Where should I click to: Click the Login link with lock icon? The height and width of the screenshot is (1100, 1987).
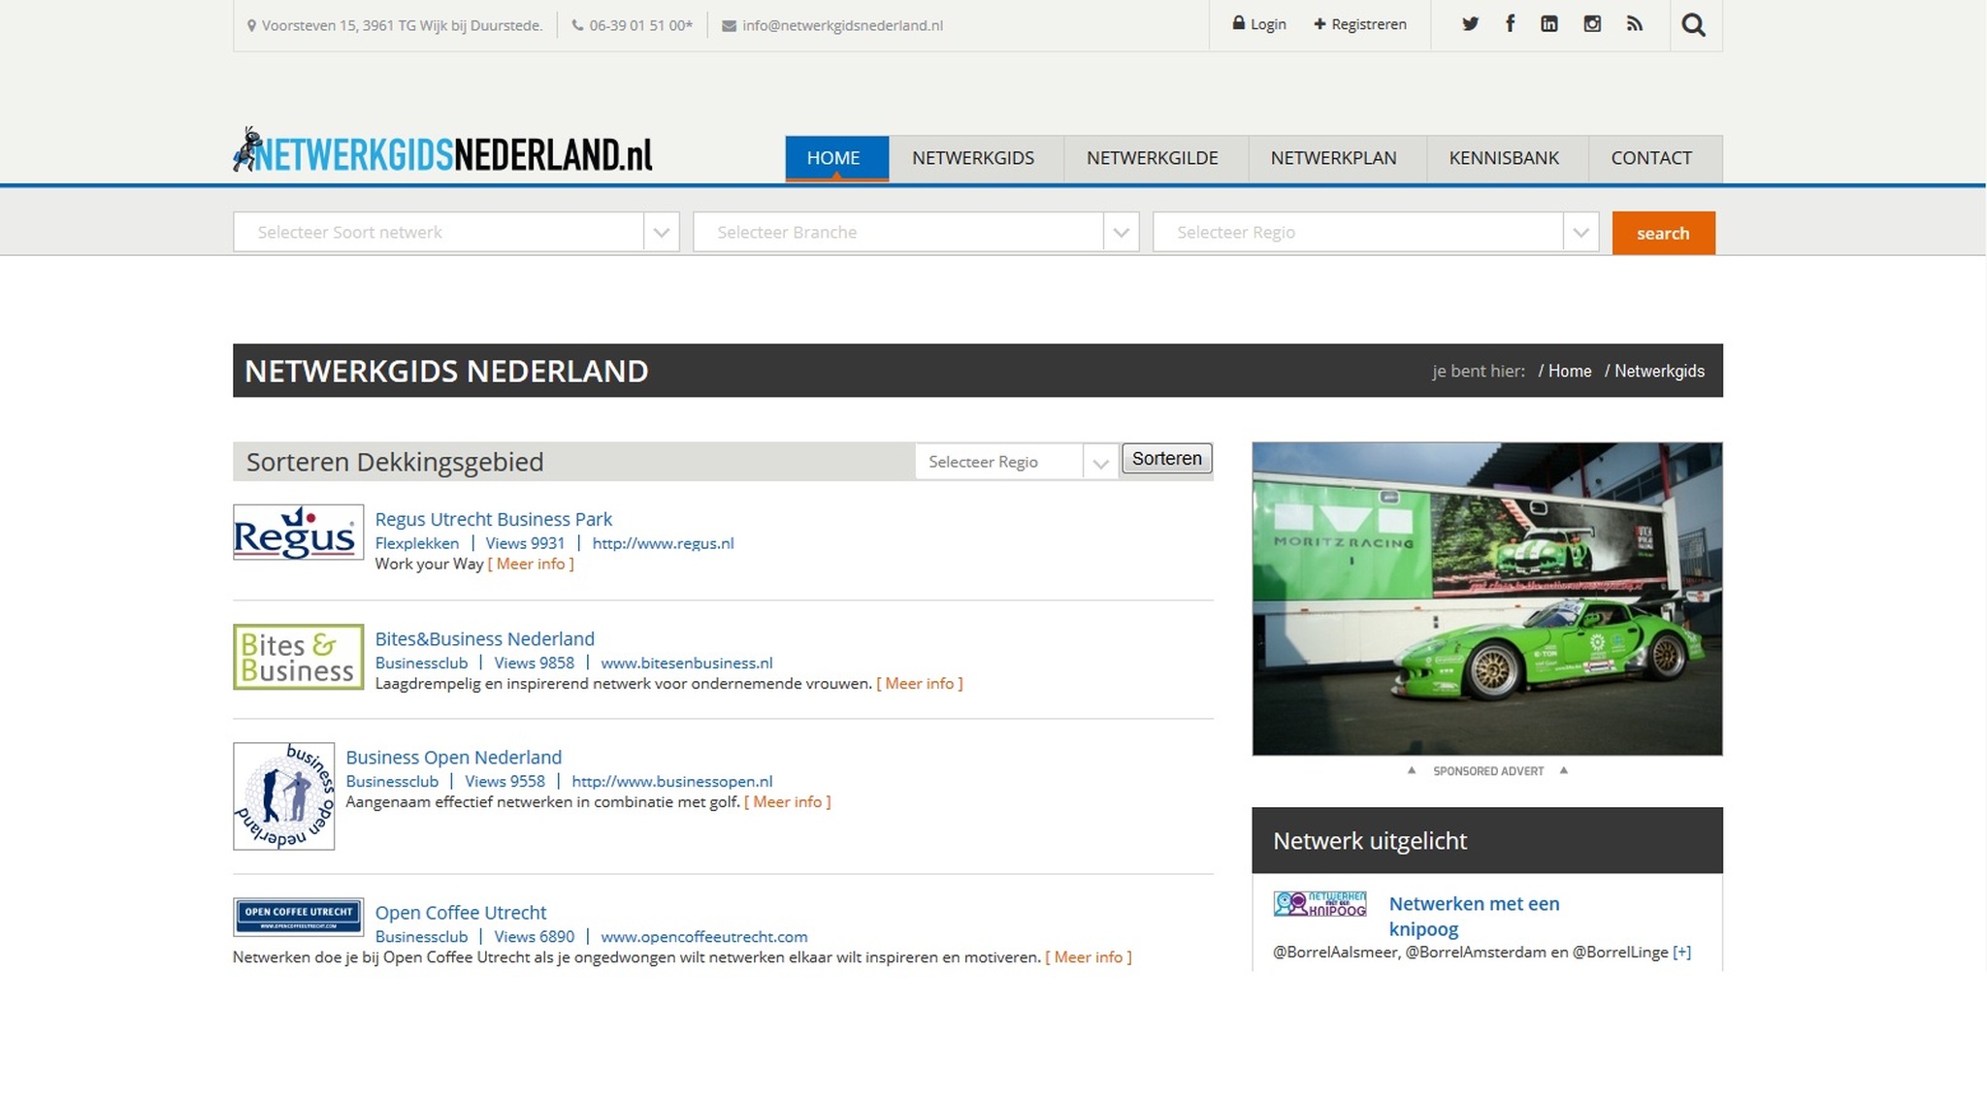[1259, 24]
